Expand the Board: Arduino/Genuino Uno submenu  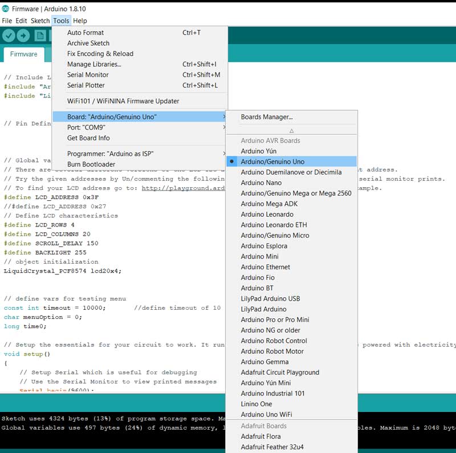[140, 117]
